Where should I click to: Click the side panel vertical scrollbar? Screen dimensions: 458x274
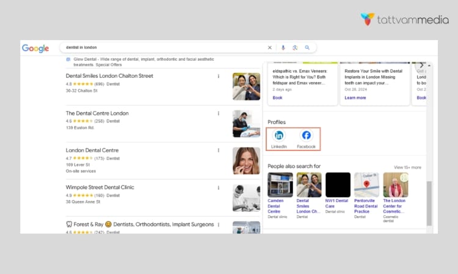point(429,203)
